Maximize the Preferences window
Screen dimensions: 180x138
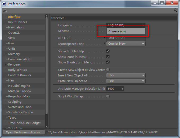162,3
